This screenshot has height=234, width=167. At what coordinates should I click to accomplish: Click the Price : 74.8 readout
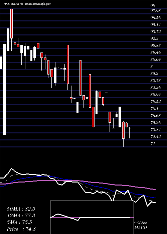21,229
